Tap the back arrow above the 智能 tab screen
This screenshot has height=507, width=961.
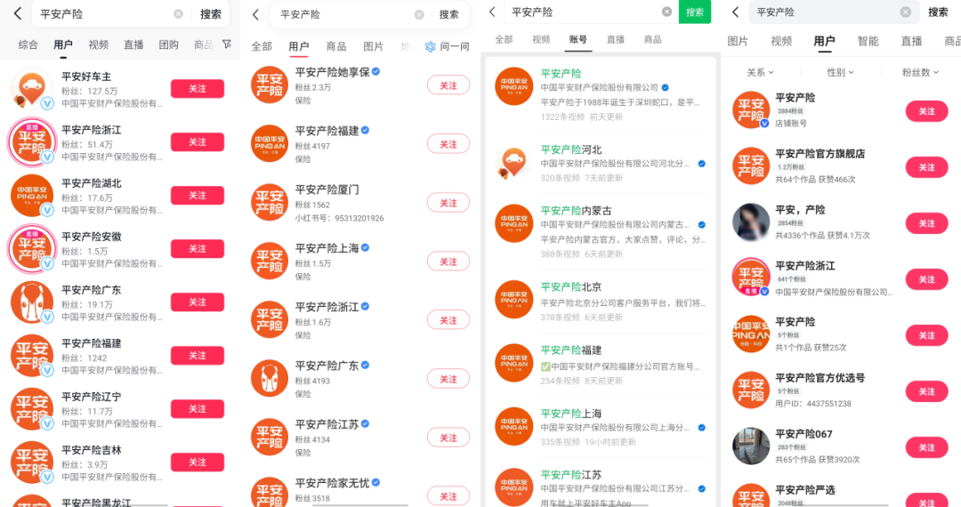[x=736, y=12]
